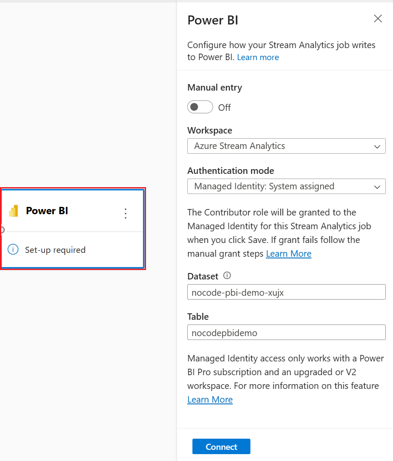Click the Connect button
393x461 pixels.
click(221, 446)
